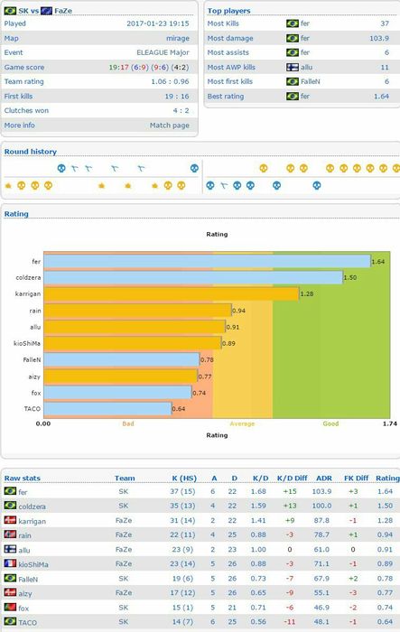Click SK team cell in fer row
The height and width of the screenshot is (632, 400).
click(124, 491)
